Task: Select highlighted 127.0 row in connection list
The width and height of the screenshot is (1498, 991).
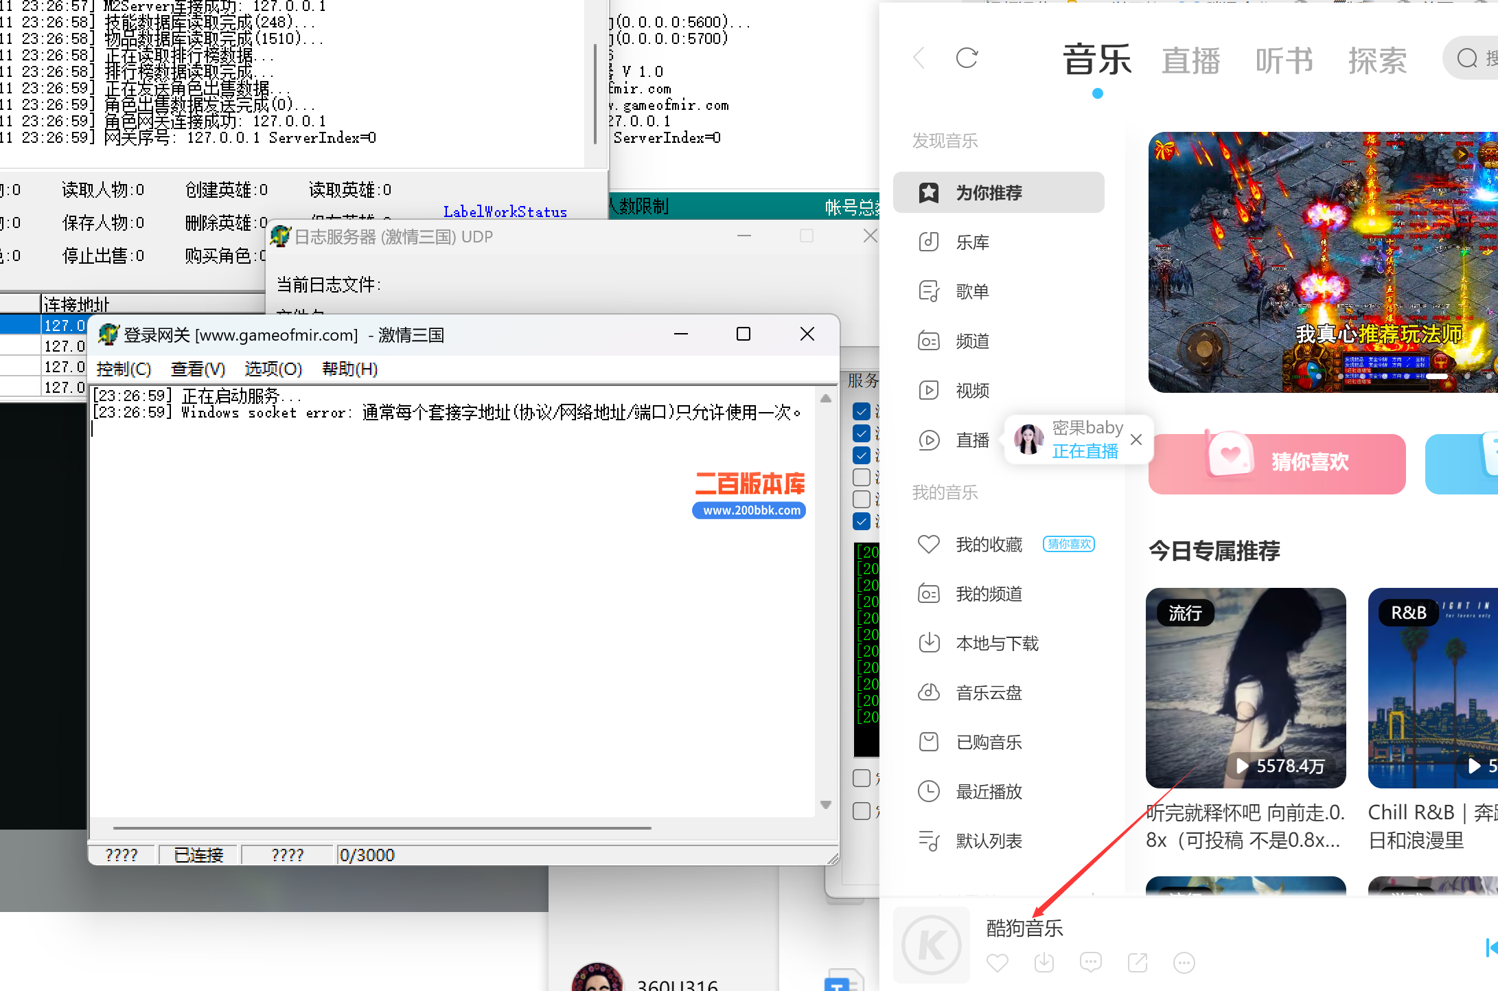Action: [43, 324]
